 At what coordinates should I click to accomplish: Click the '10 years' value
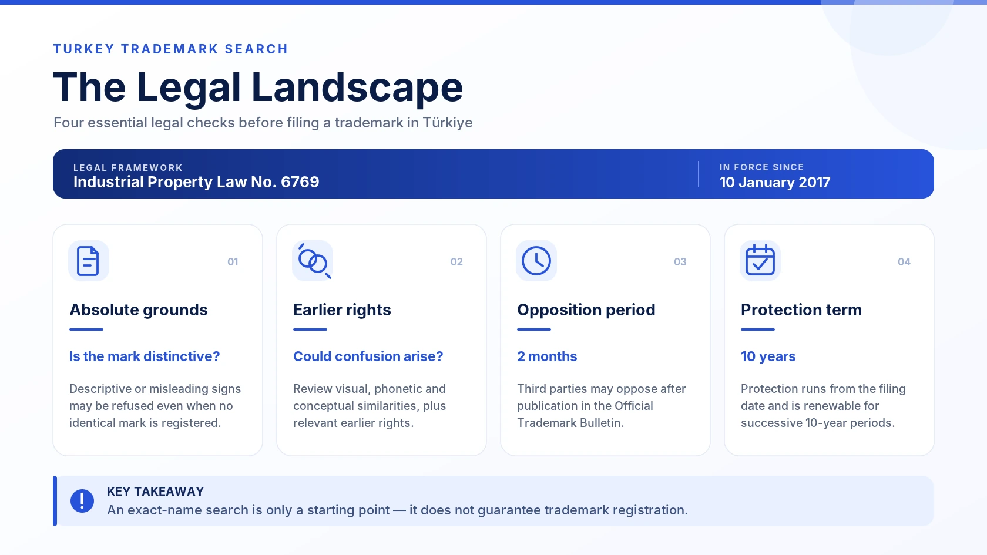(768, 356)
